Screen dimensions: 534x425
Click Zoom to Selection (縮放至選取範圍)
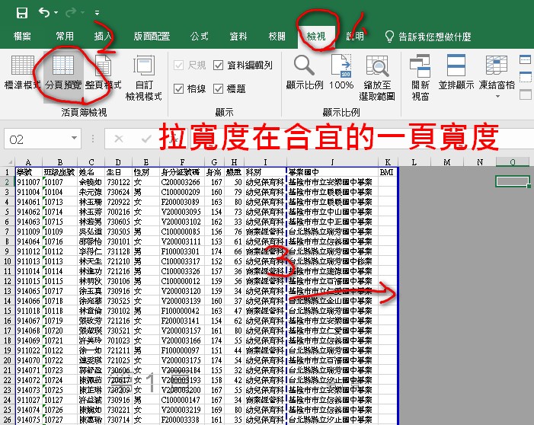(378, 76)
